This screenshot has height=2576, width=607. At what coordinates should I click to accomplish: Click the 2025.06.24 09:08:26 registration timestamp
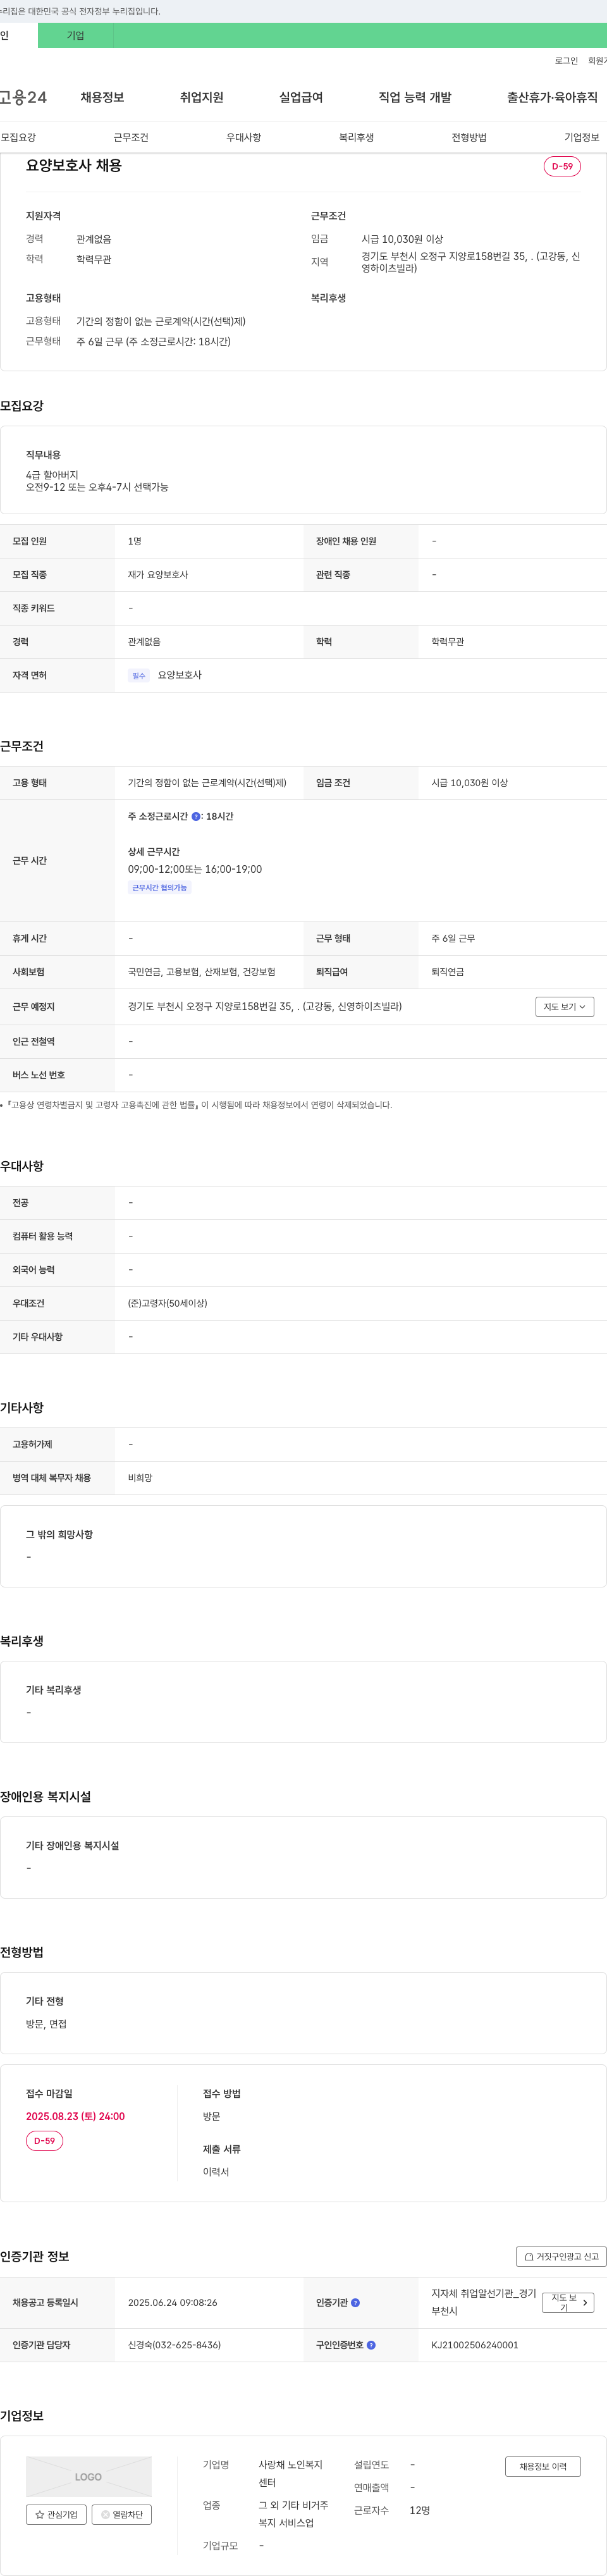[172, 2303]
